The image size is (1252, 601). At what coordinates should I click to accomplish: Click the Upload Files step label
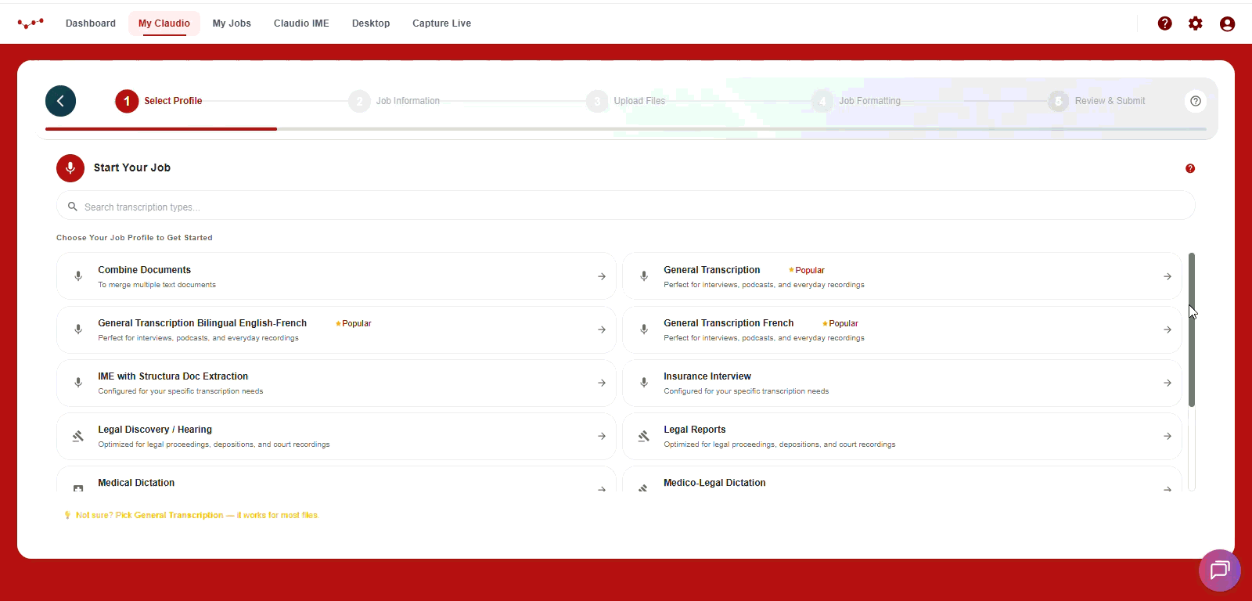[639, 101]
